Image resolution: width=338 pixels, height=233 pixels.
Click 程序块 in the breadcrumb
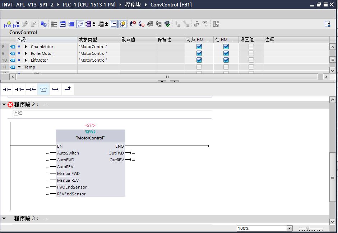133,5
